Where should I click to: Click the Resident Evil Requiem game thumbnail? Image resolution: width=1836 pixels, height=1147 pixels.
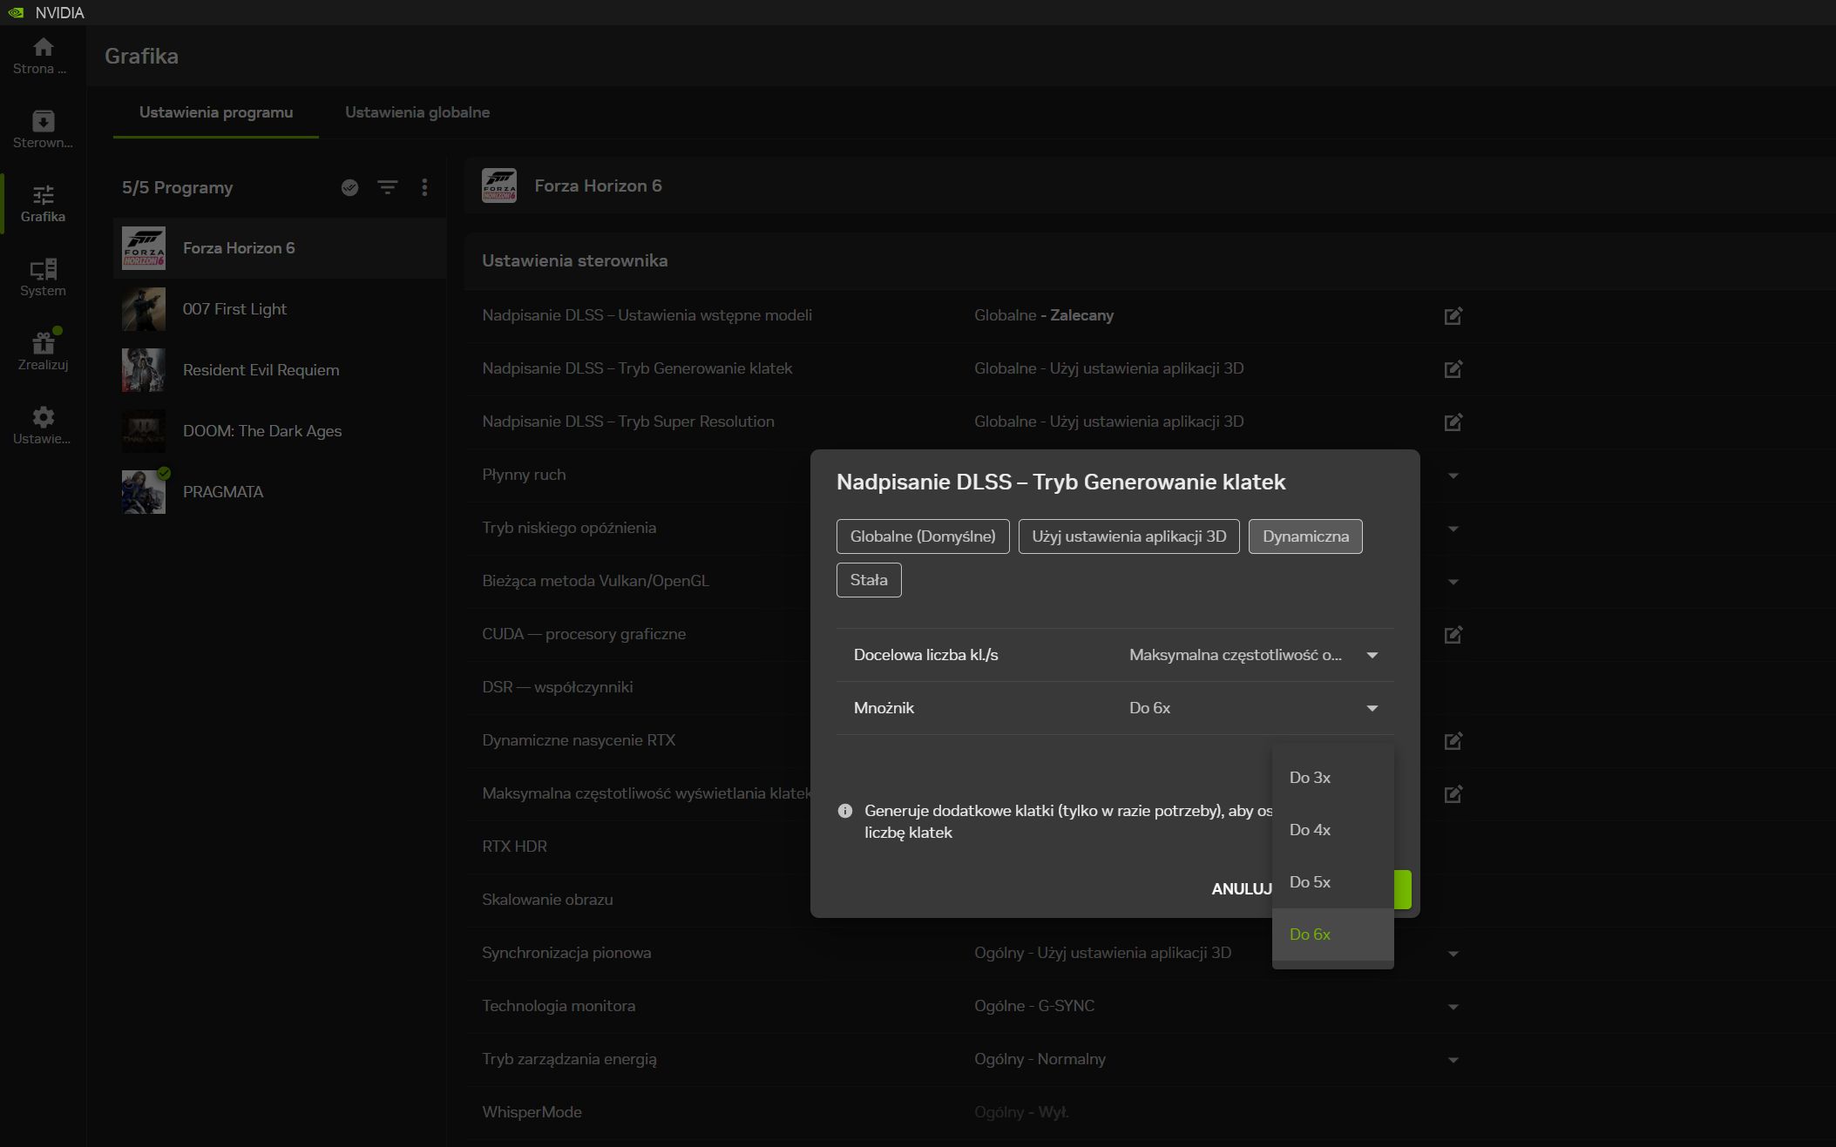point(144,370)
